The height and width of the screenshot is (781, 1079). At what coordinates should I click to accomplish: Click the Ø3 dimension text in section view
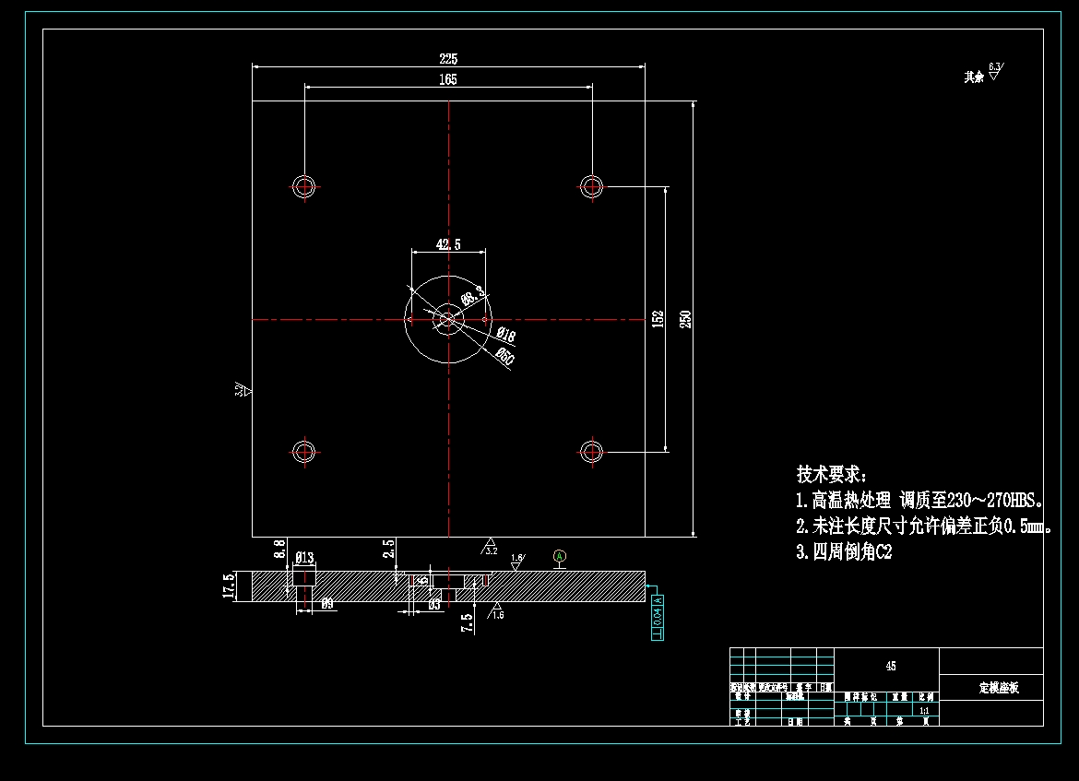(x=434, y=605)
